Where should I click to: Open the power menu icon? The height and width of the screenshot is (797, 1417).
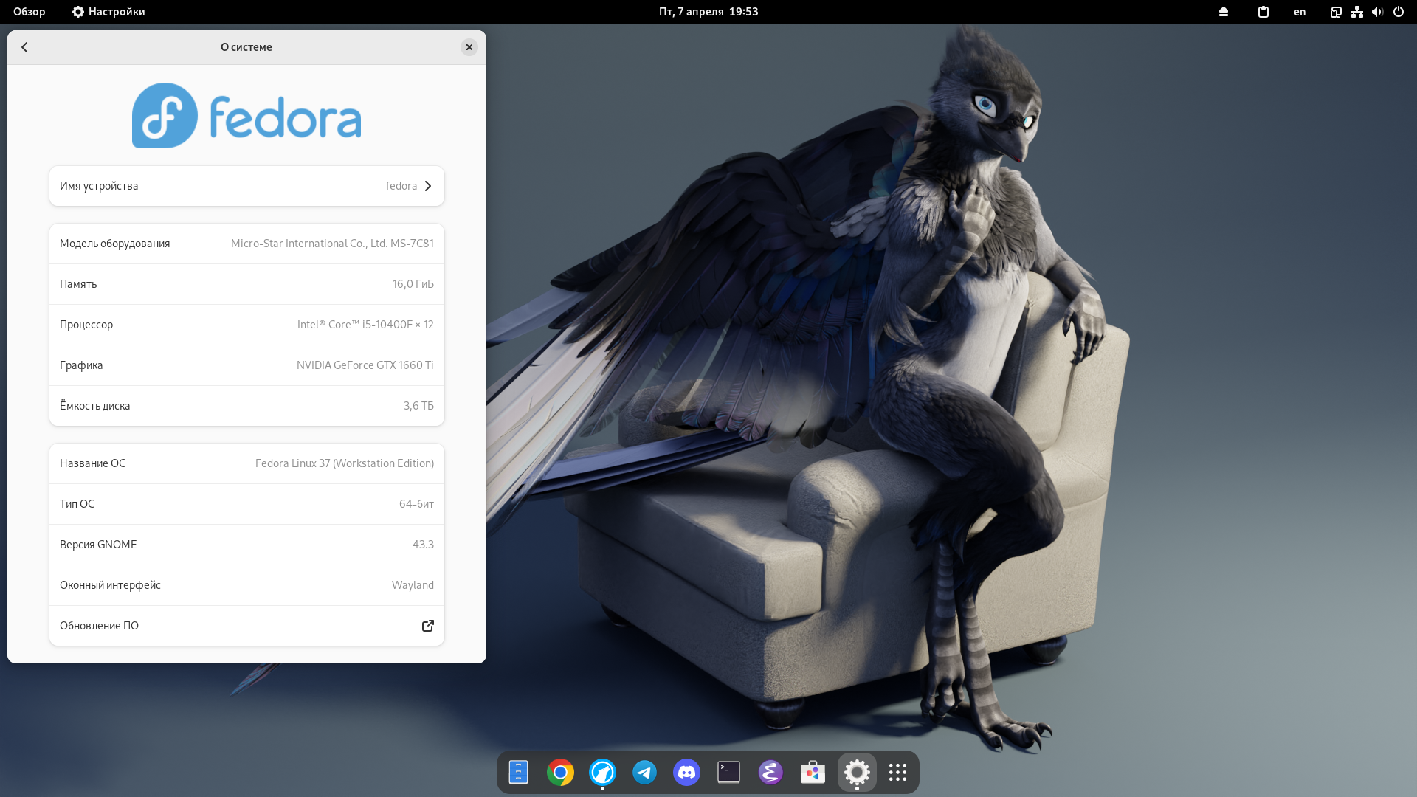(x=1399, y=12)
